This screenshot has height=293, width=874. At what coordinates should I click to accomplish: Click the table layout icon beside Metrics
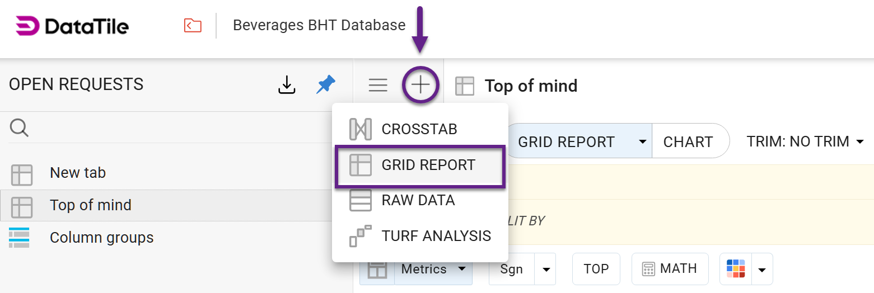pos(377,270)
